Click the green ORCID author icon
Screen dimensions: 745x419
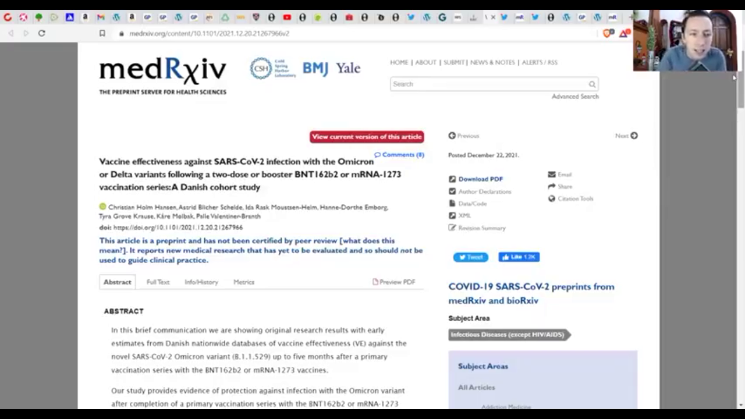[103, 207]
